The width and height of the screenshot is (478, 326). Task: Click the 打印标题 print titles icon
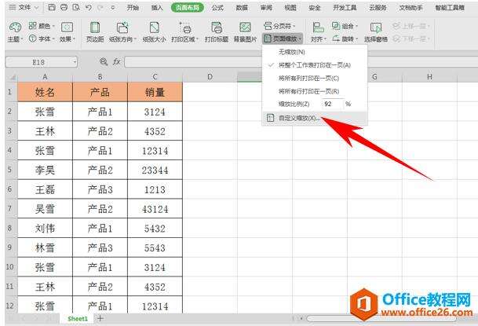[x=217, y=32]
